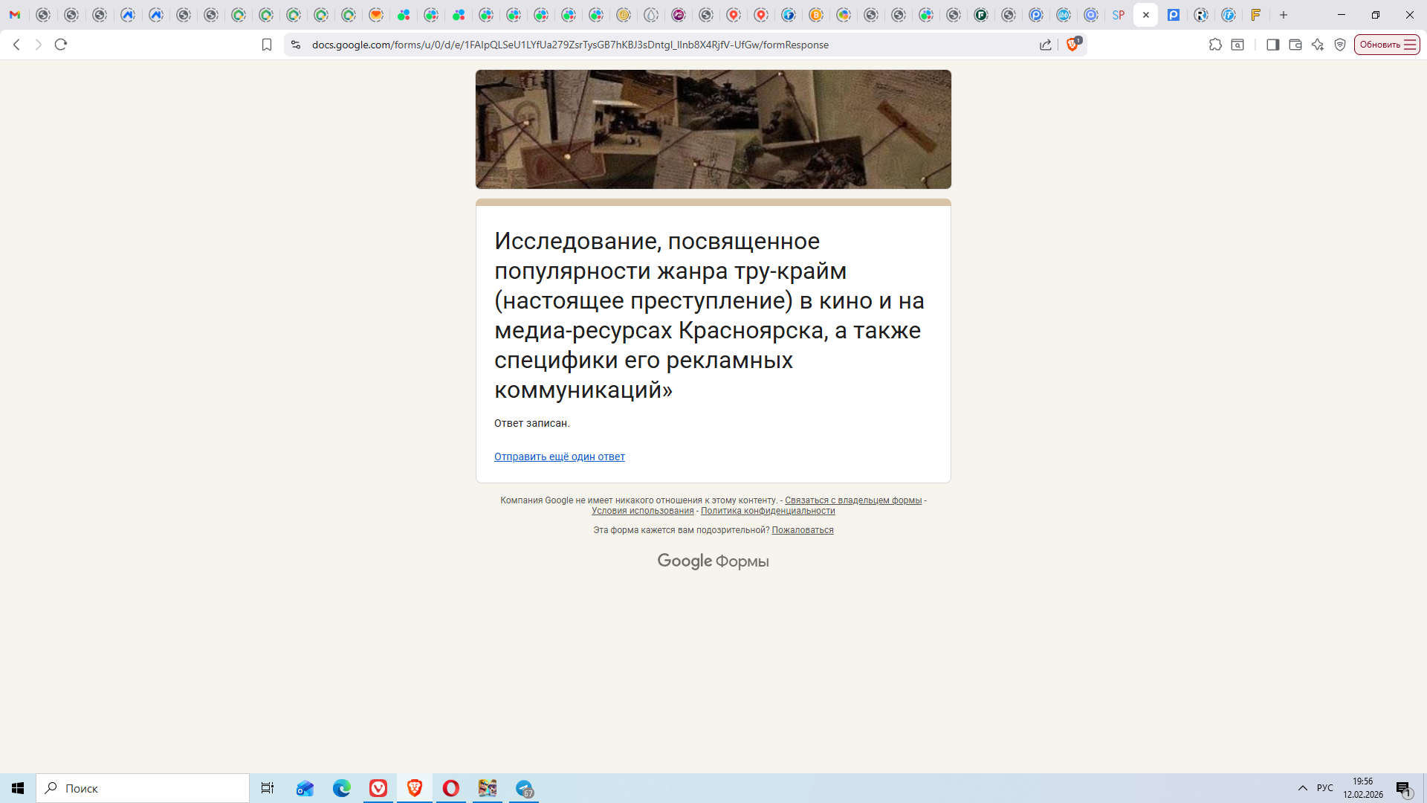Viewport: 1427px width, 803px height.
Task: Click Отправить ещё один ответ link
Action: 559,457
